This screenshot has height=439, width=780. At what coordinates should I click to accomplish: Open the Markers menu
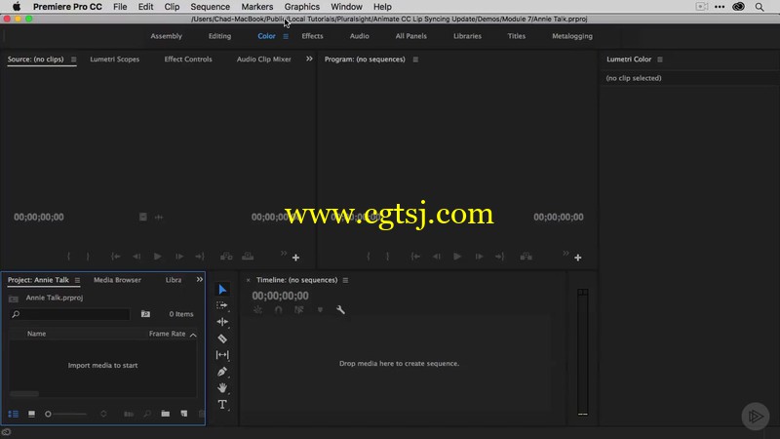[x=257, y=7]
